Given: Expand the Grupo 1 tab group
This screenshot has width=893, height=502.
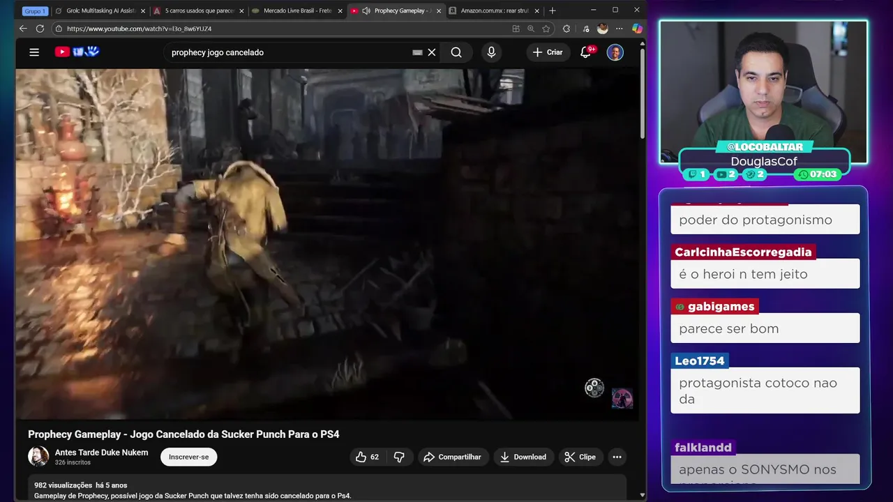Looking at the screenshot, I should [35, 10].
